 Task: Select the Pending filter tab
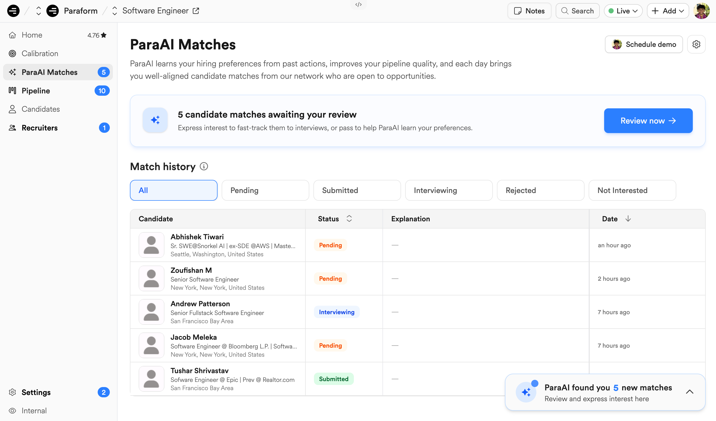coord(265,190)
